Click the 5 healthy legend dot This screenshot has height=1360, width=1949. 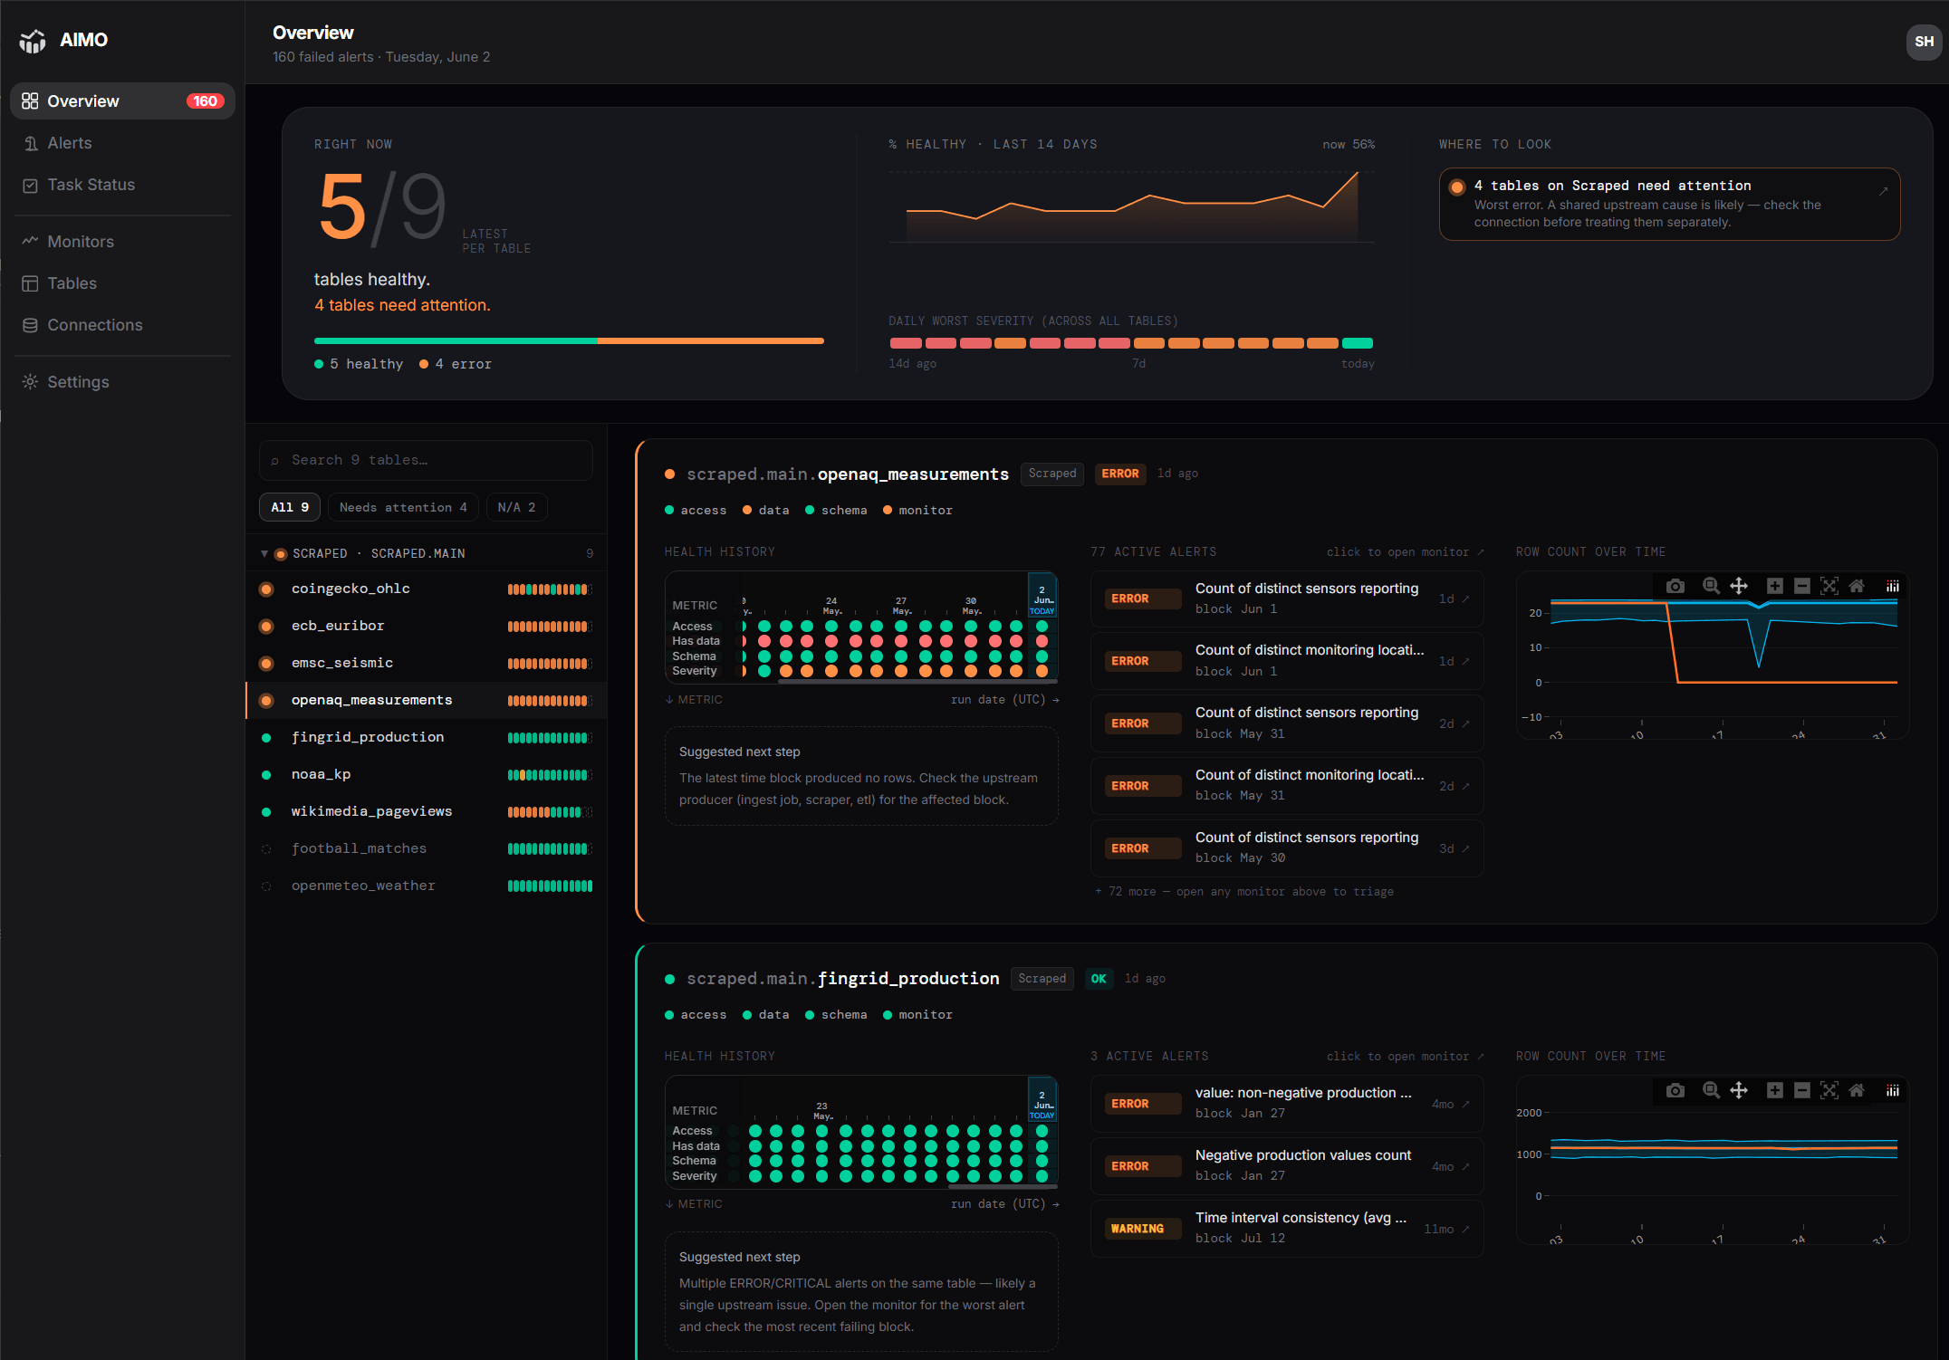pyautogui.click(x=319, y=364)
